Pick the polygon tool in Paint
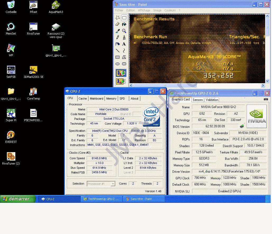The width and height of the screenshot is (272, 234). coord(124,57)
